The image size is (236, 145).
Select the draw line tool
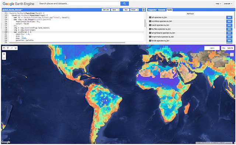(x=12, y=48)
